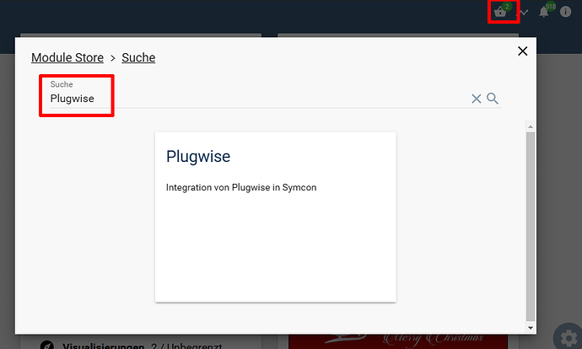Close the Module Store dialog
582x349 pixels.
point(522,51)
